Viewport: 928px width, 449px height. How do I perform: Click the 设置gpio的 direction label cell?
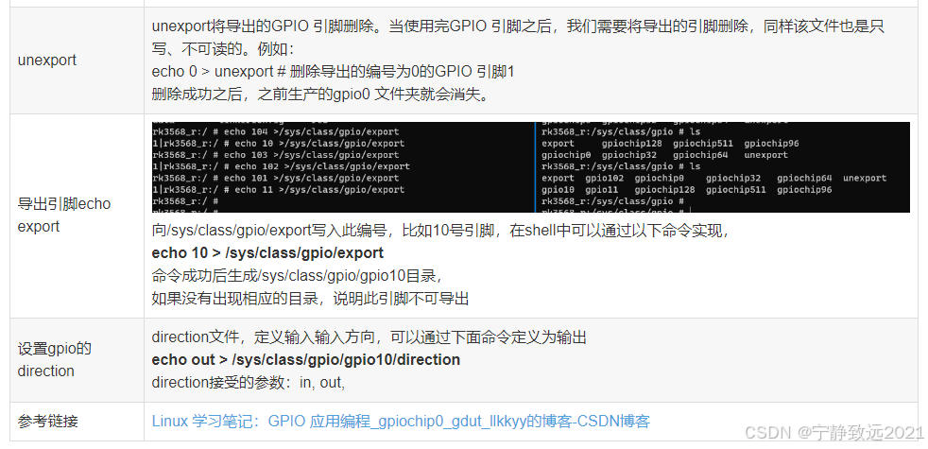click(x=77, y=360)
